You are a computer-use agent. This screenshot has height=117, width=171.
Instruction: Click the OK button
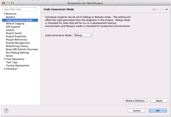coord(158,111)
